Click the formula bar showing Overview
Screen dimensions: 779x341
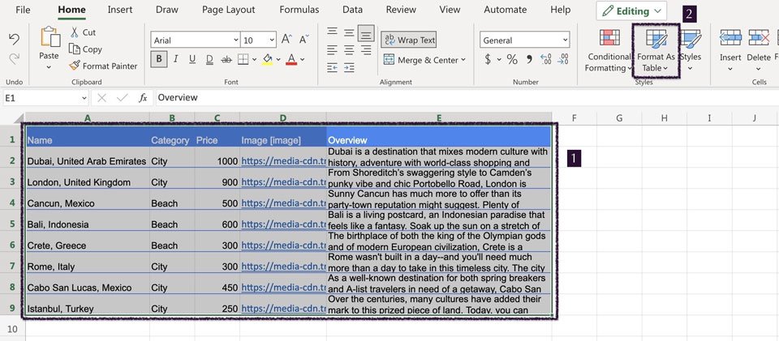[x=467, y=98]
